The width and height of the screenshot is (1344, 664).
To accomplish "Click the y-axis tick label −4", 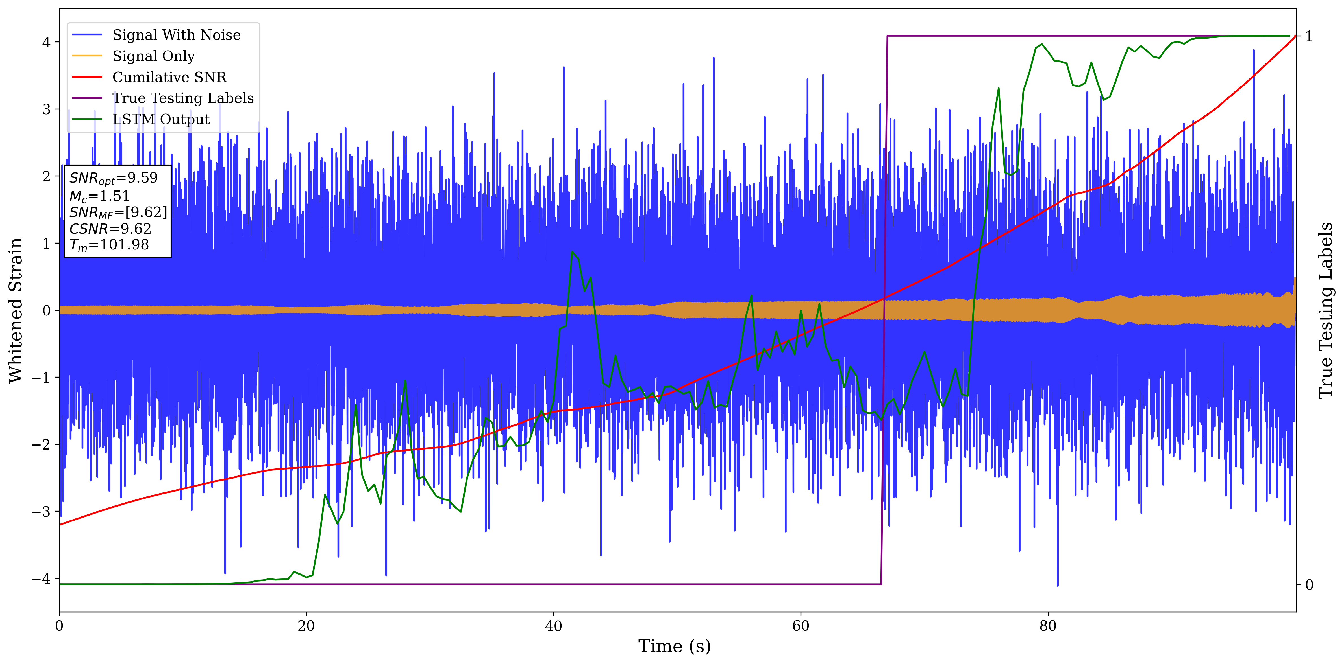I will pyautogui.click(x=41, y=578).
